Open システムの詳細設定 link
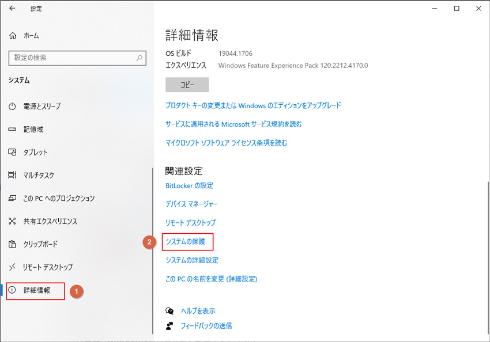Viewport: 490px width, 342px height. (x=192, y=260)
